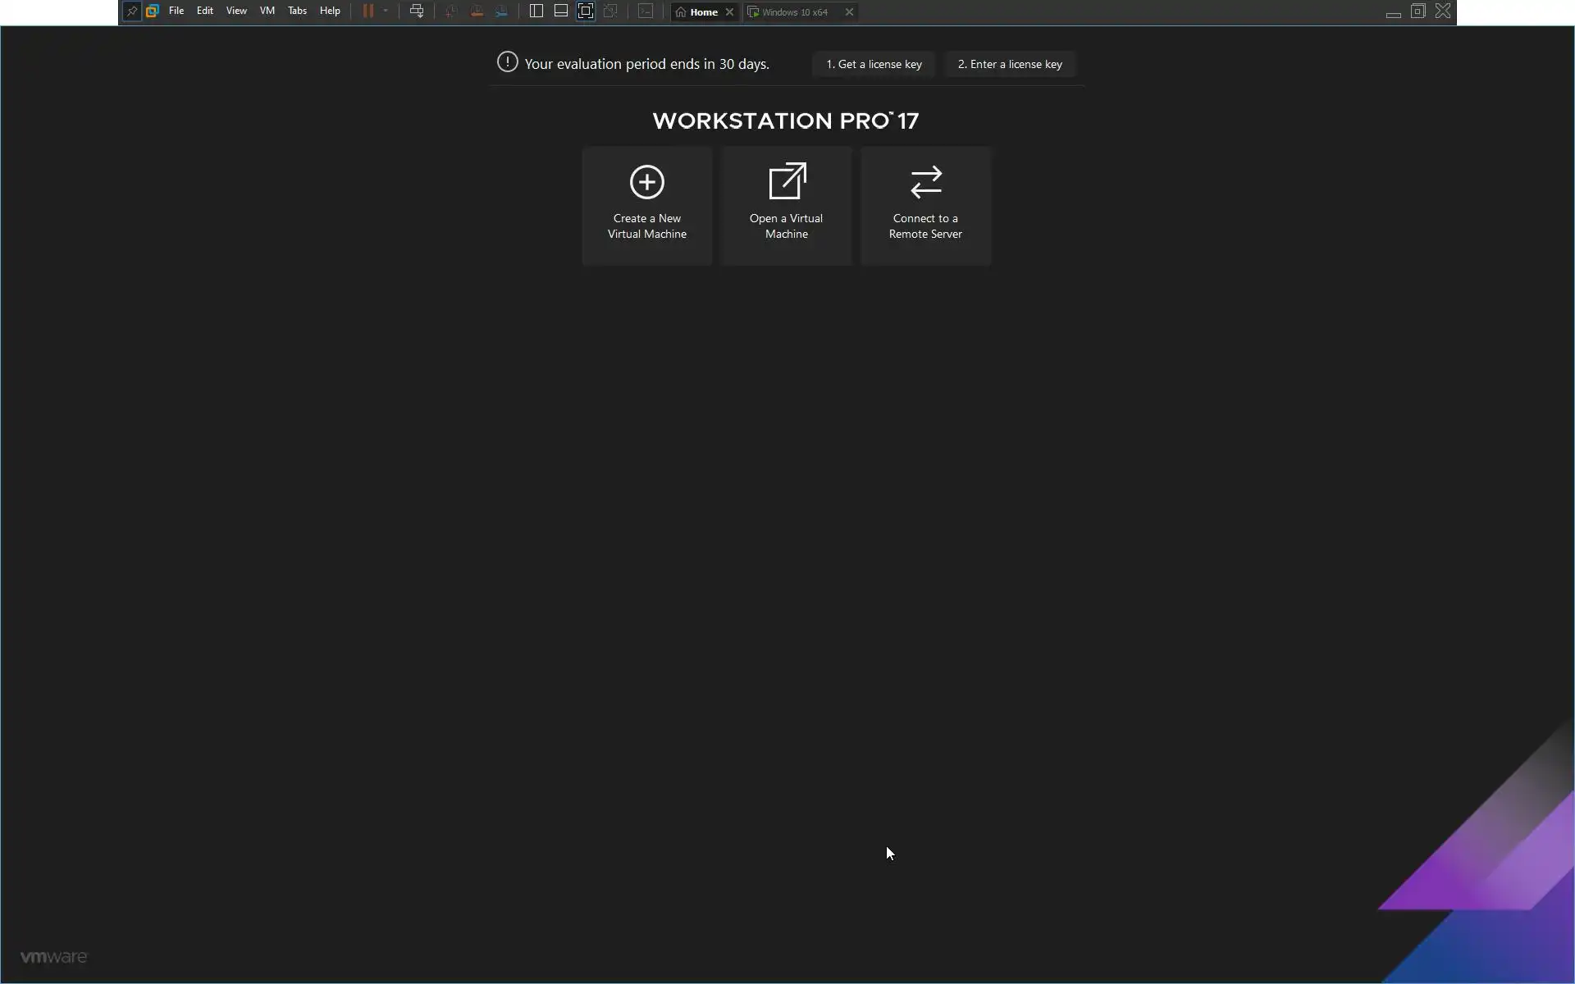Screen dimensions: 1575x984
Task: Toggle full screen mode icon
Action: 586,11
